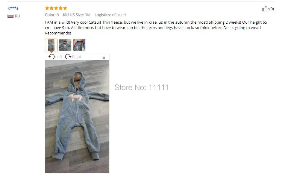Rotate the photo with the clockwise arrow icon
Image resolution: width=282 pixels, height=174 pixels.
[x=68, y=57]
